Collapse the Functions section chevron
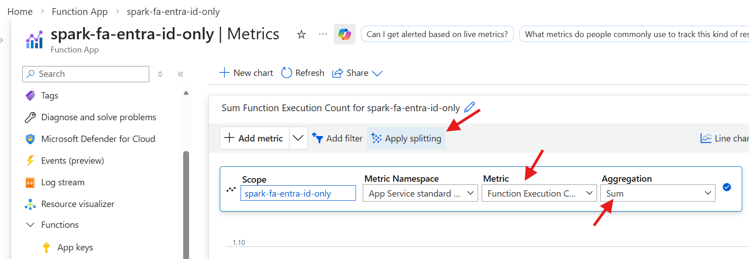 (30, 225)
